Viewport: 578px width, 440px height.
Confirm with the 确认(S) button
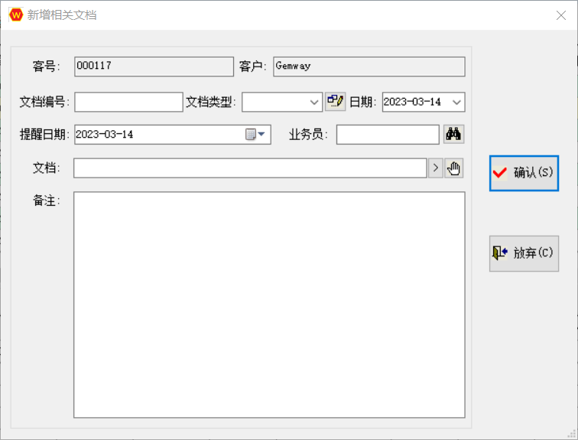[x=524, y=173]
